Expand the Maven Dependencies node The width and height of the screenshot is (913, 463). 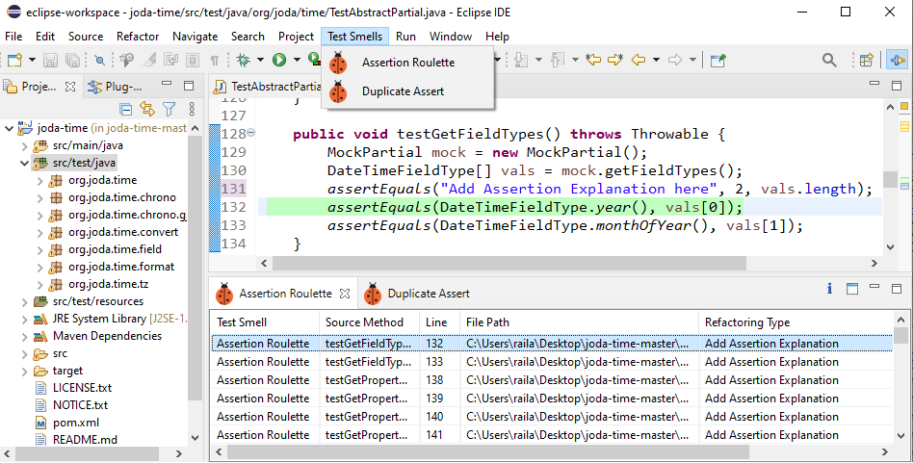pyautogui.click(x=24, y=336)
